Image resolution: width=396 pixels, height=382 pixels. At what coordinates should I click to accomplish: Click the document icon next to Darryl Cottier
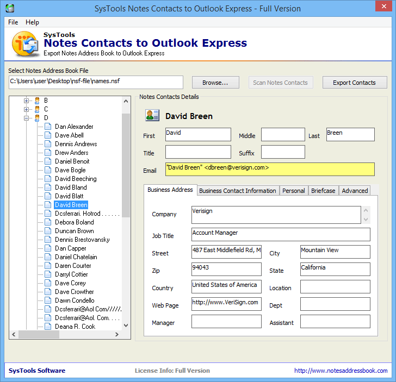pyautogui.click(x=48, y=274)
